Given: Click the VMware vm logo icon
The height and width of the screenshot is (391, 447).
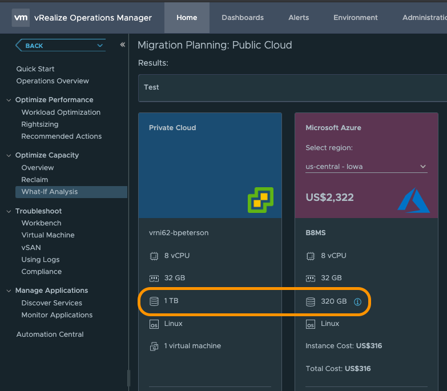Looking at the screenshot, I should [21, 18].
